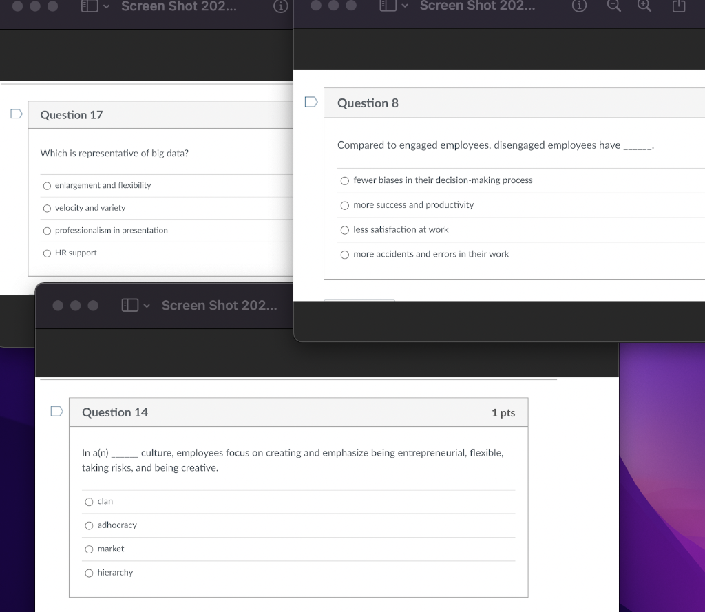This screenshot has width=705, height=612.
Task: Click the Share icon in Question 8 window
Action: (679, 6)
